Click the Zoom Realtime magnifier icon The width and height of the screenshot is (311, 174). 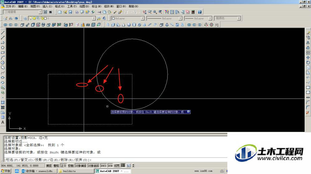coord(150,12)
